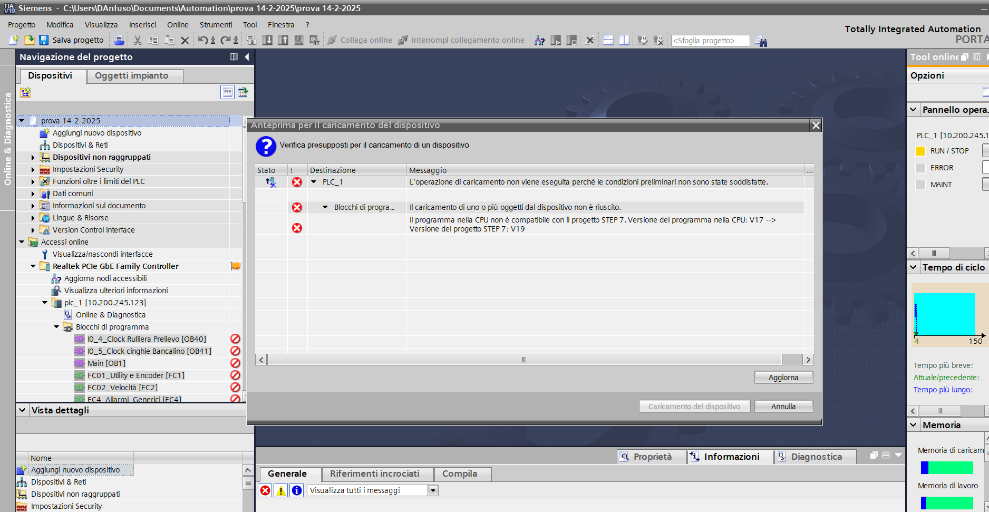Click the Stop CPU toolbar icon
The height and width of the screenshot is (512, 989).
coord(571,40)
